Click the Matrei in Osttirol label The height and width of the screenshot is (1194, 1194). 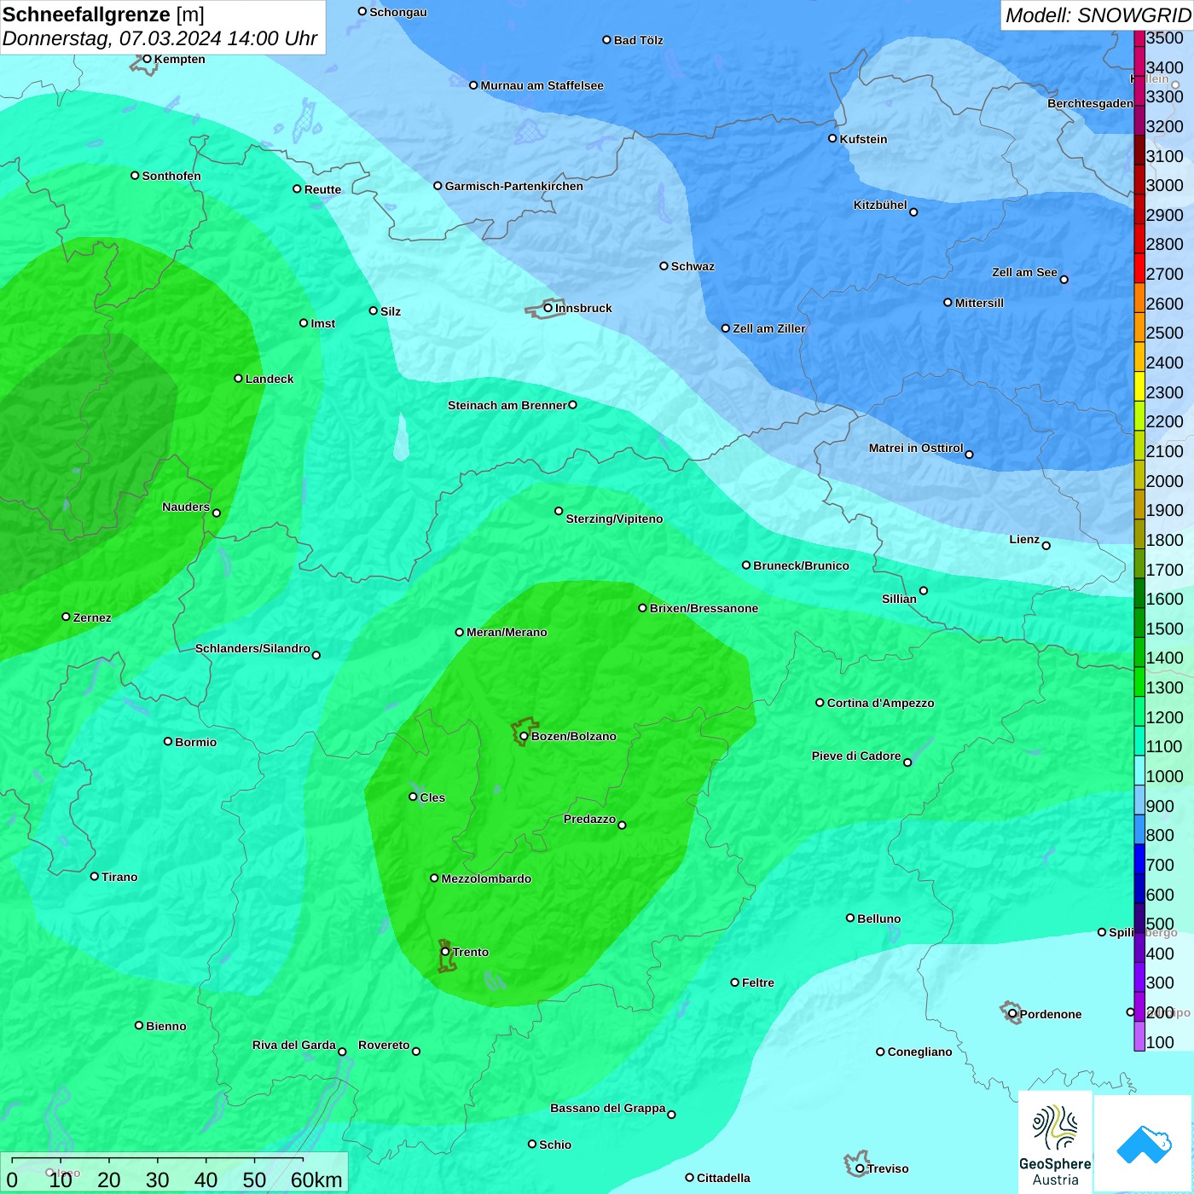[916, 448]
